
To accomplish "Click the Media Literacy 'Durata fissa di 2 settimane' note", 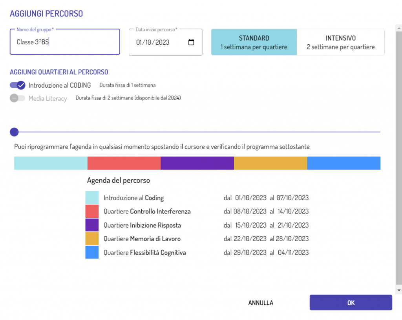I will click(128, 98).
